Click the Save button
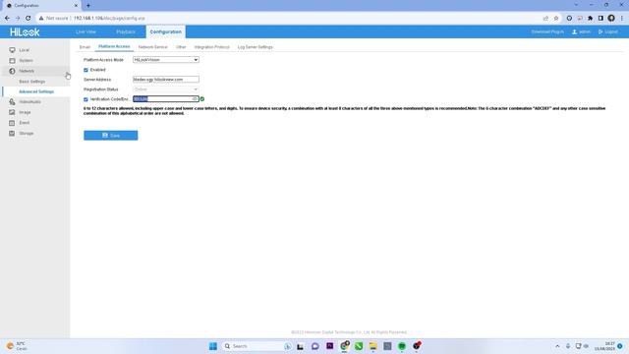The height and width of the screenshot is (354, 629). coord(111,136)
